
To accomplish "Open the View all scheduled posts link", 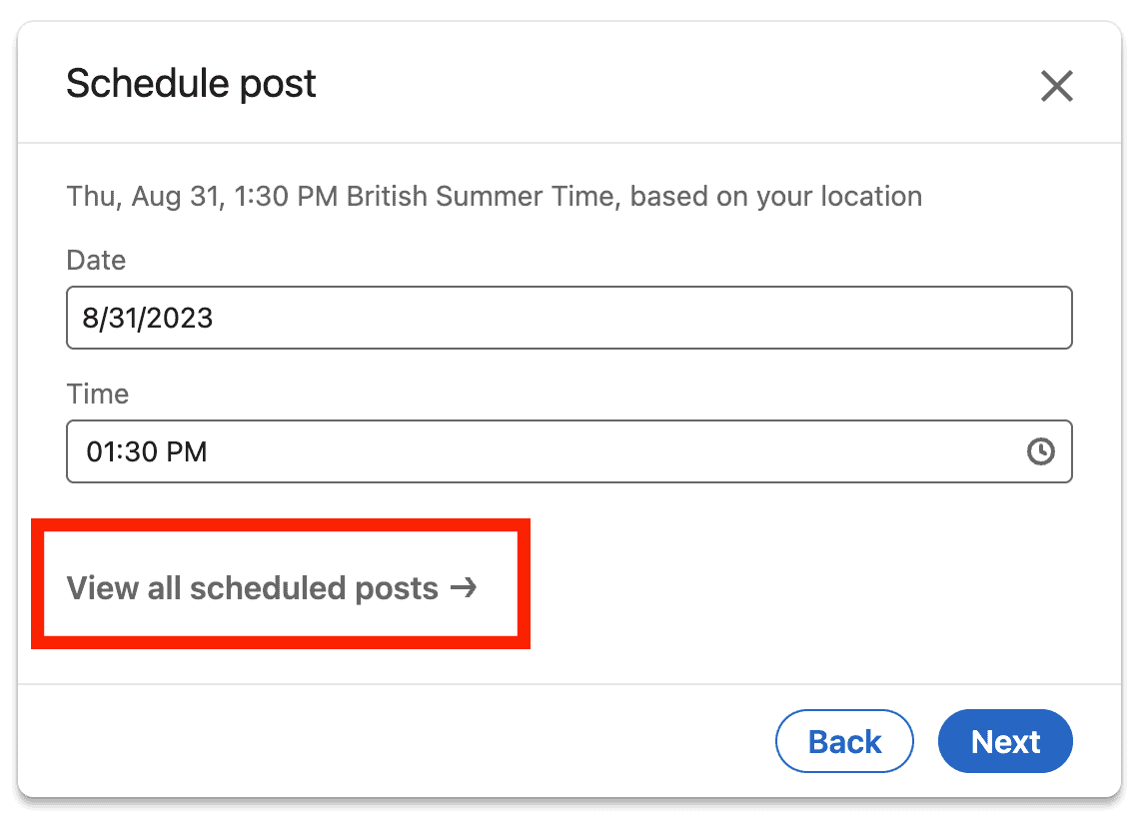I will 253,588.
